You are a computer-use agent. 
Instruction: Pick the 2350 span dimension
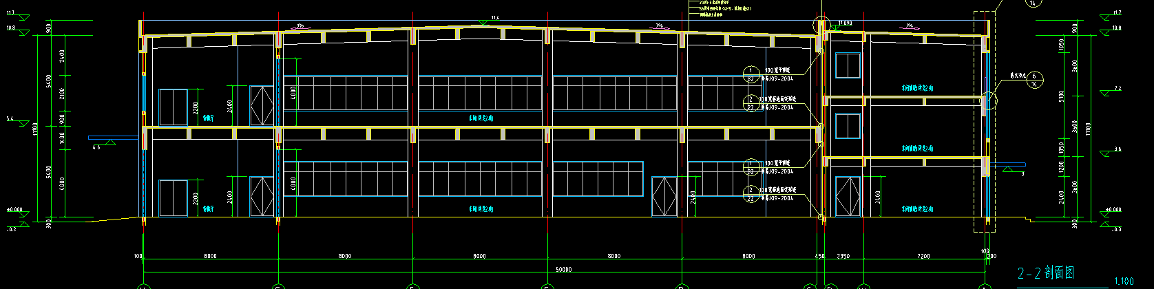[x=843, y=256]
